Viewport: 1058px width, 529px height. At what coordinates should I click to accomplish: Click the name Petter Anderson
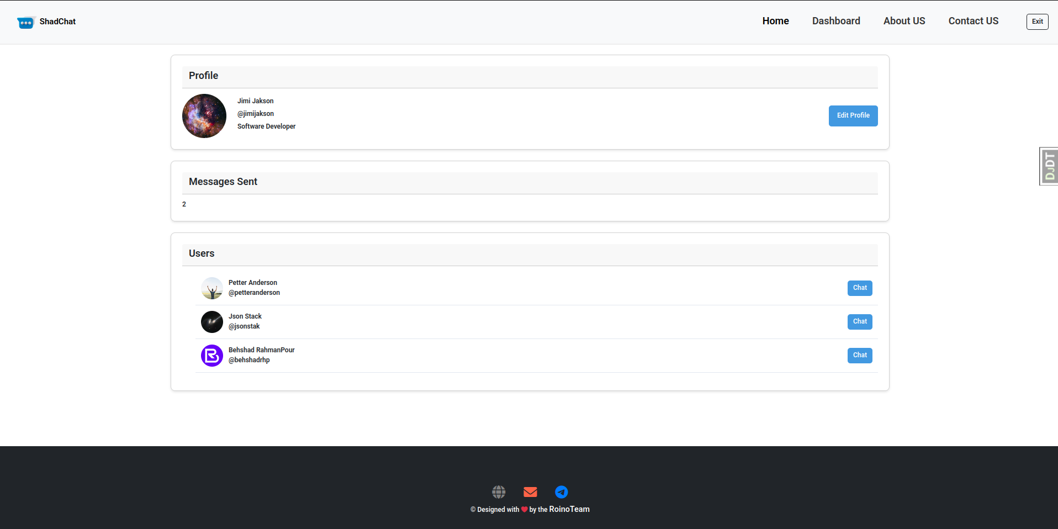[x=253, y=283]
